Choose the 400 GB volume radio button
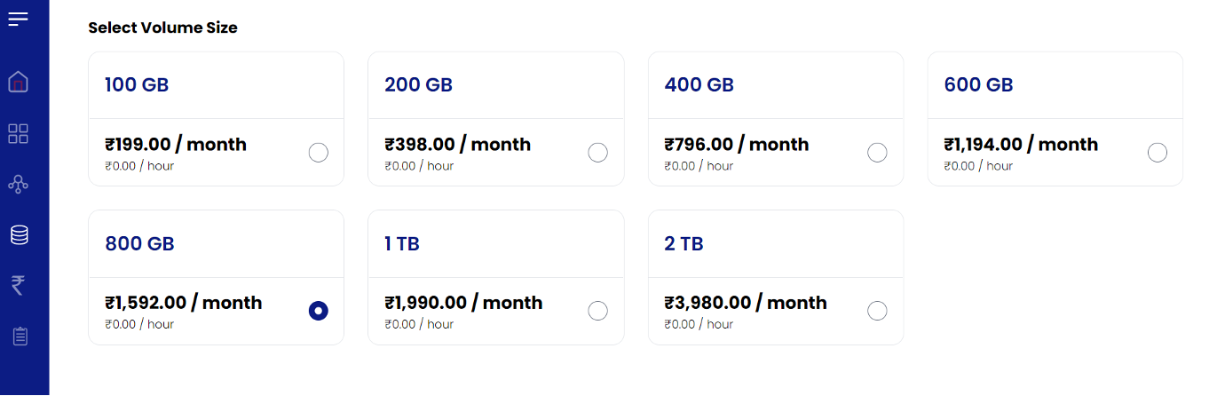Screen dimensions: 1209x396 [x=877, y=153]
